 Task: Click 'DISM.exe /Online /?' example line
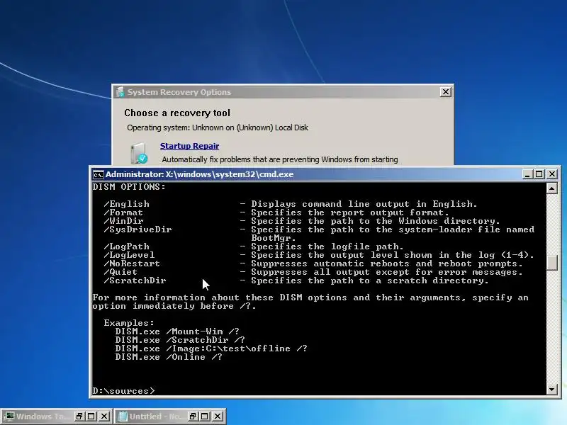coord(169,357)
